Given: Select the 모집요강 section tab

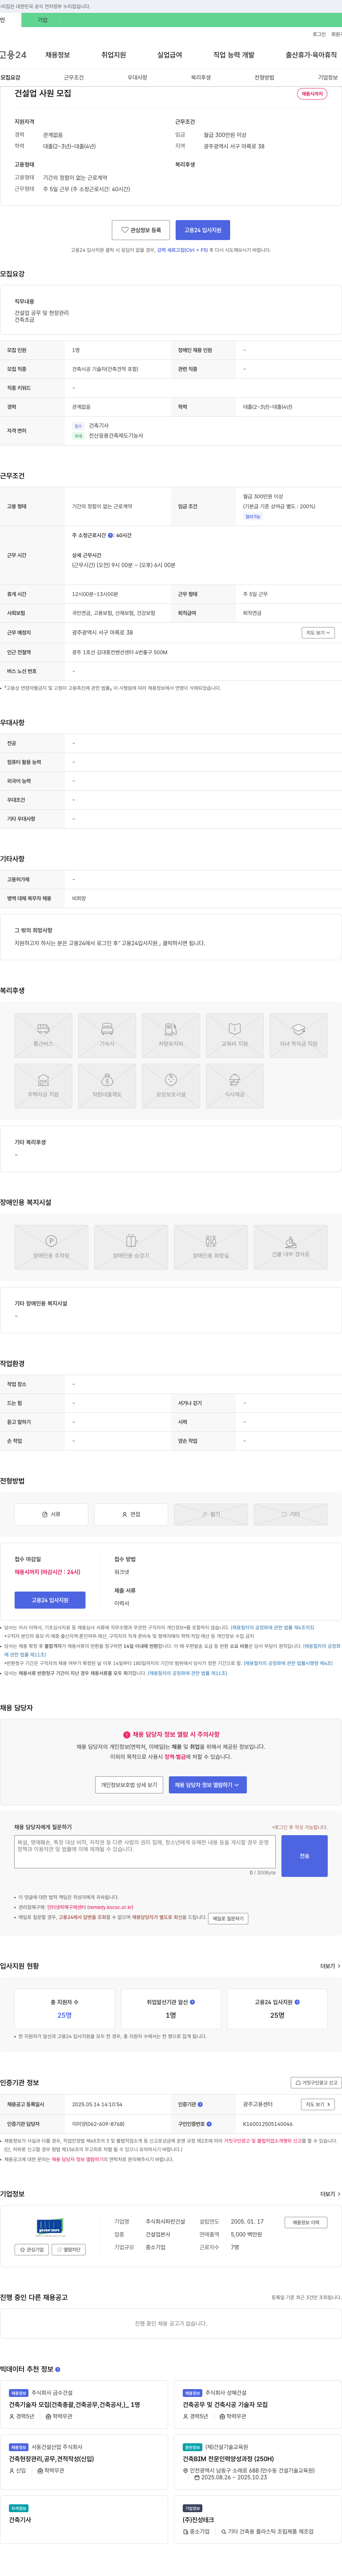Looking at the screenshot, I should tap(10, 77).
